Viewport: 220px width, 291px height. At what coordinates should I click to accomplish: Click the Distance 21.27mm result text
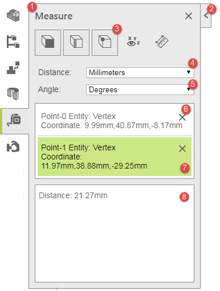(x=73, y=195)
